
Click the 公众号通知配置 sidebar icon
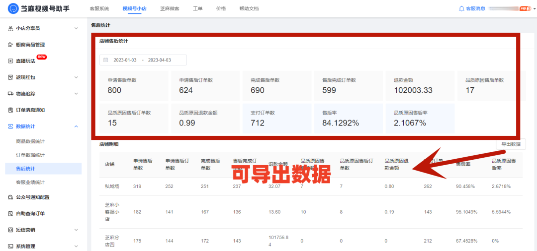(x=10, y=197)
